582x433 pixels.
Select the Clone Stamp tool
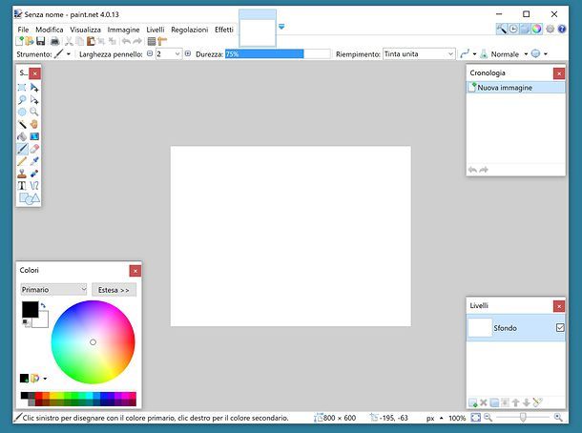[22, 174]
